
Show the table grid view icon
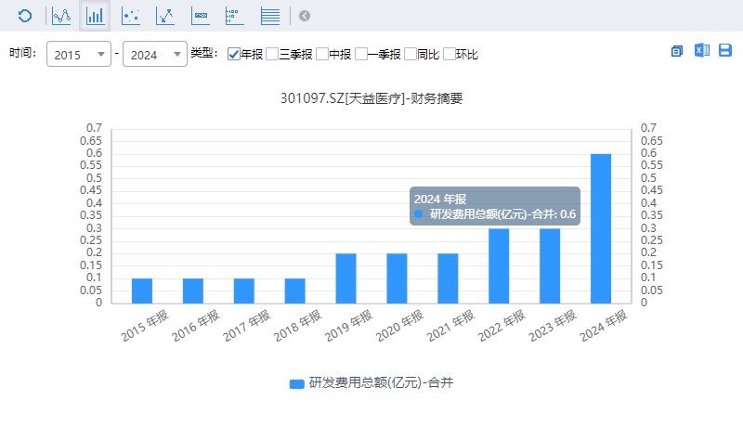[270, 16]
